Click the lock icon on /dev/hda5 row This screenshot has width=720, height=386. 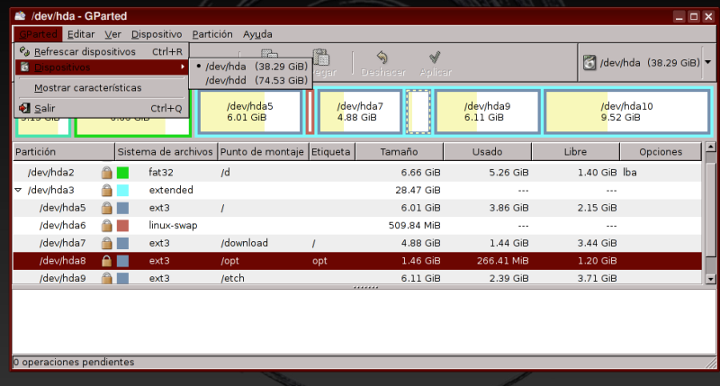(106, 208)
